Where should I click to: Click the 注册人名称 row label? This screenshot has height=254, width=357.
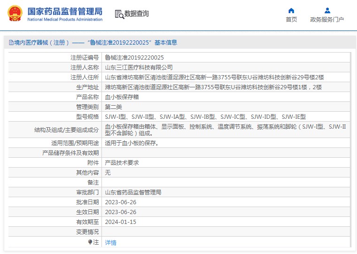85,67
